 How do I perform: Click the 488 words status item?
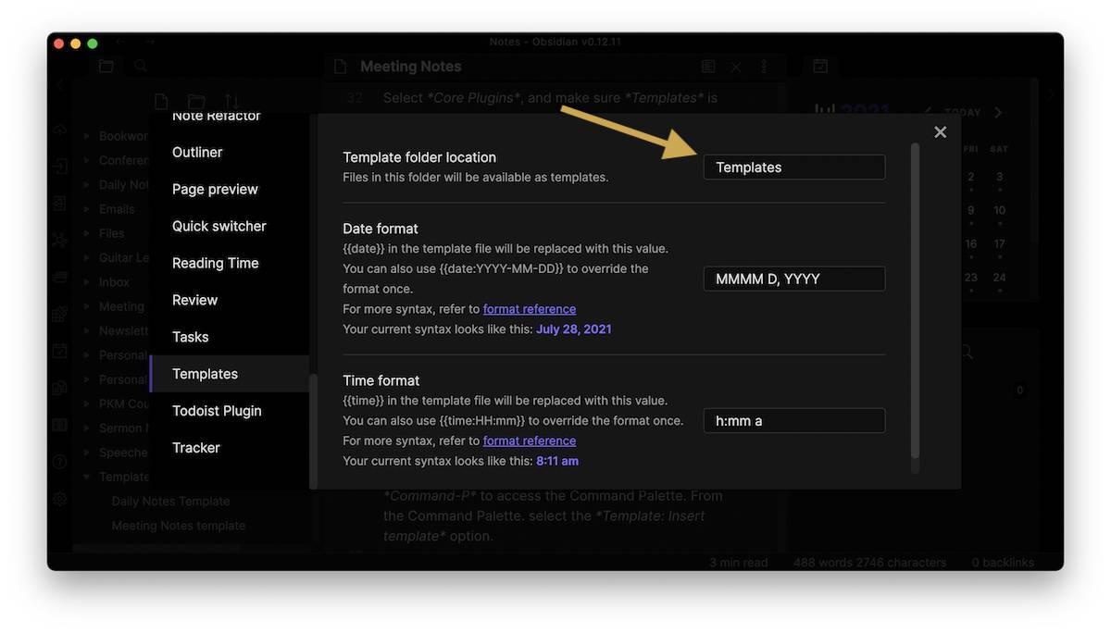869,563
